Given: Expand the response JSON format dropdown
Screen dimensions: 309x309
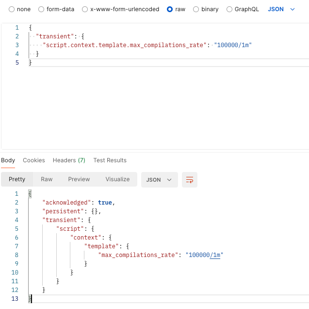Looking at the screenshot, I should pos(159,179).
